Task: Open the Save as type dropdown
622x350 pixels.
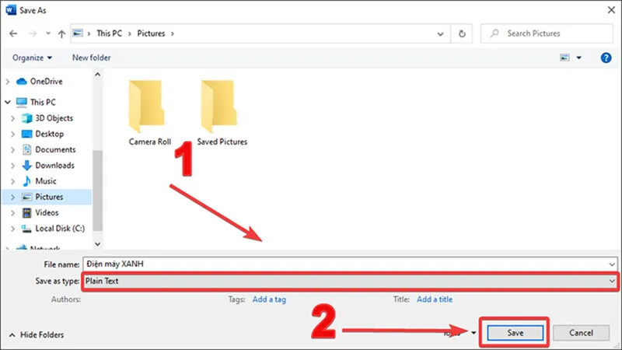Action: [x=349, y=282]
